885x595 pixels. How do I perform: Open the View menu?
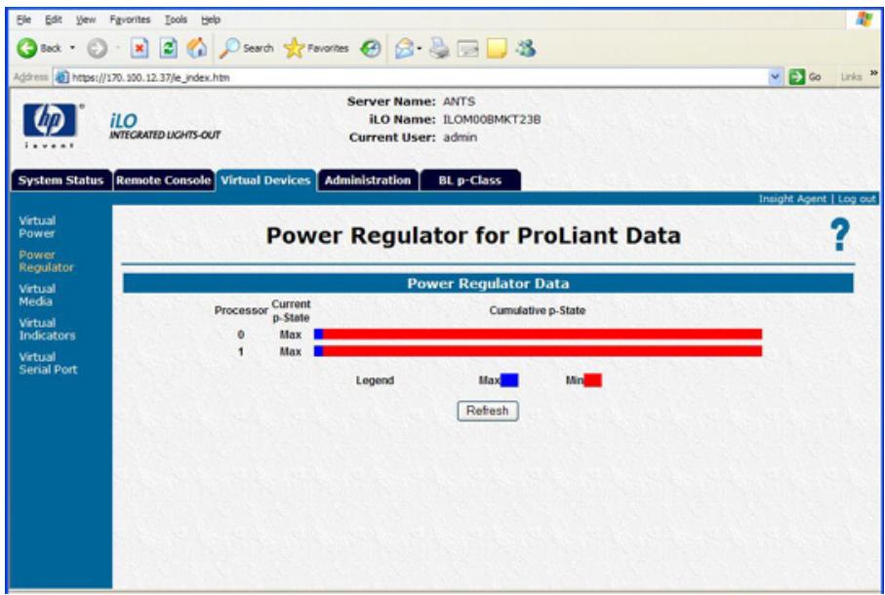click(86, 20)
